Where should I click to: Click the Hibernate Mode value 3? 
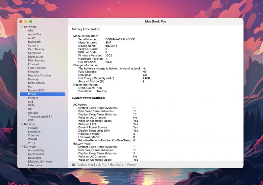point(134,134)
